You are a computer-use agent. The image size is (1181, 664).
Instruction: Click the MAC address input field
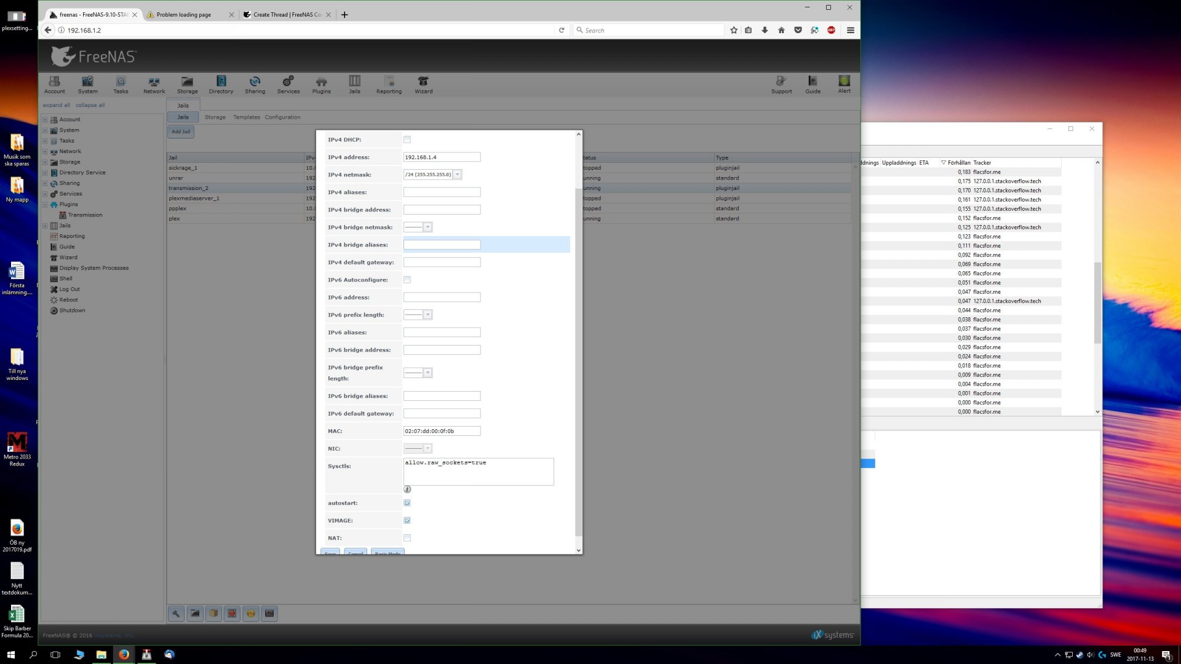coord(442,431)
